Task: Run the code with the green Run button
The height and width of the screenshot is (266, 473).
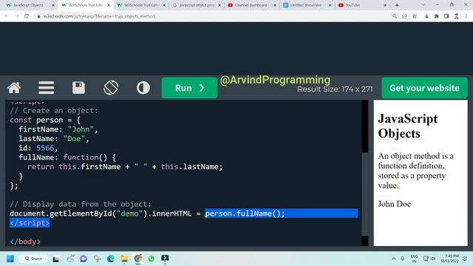Action: pos(189,88)
